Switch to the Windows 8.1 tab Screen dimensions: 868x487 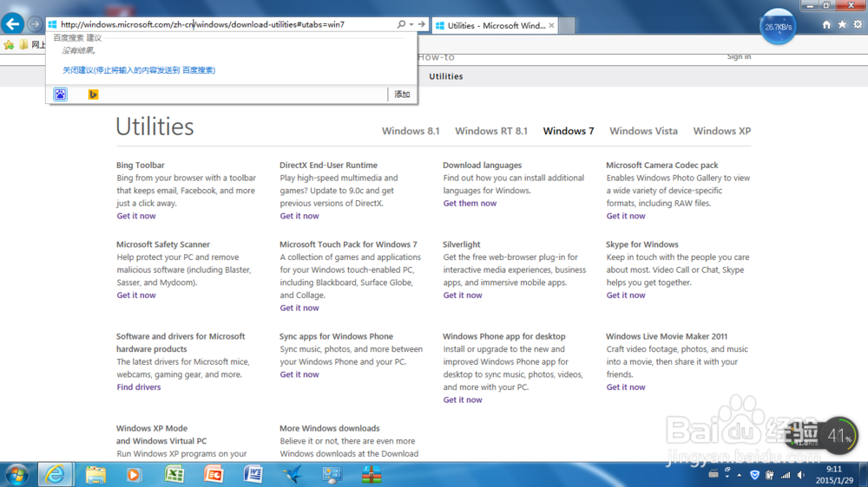[x=411, y=131]
